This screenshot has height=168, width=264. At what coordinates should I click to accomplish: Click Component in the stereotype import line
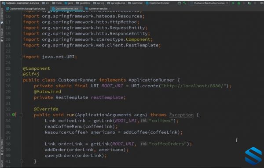pos(138,39)
